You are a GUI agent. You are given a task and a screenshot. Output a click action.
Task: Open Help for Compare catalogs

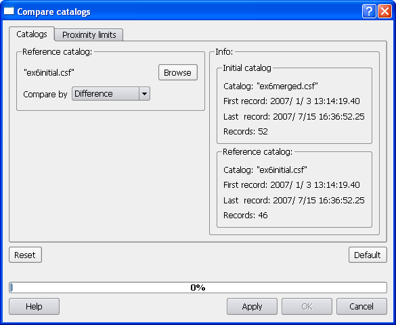point(34,307)
